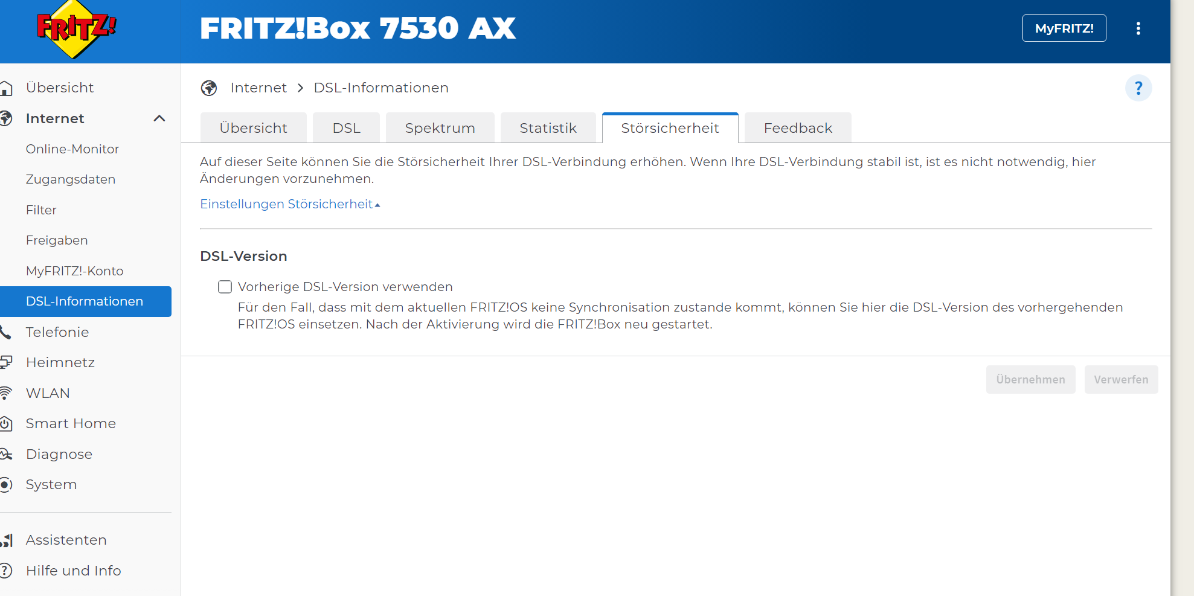
Task: Open Filter in sidebar
Action: (41, 210)
